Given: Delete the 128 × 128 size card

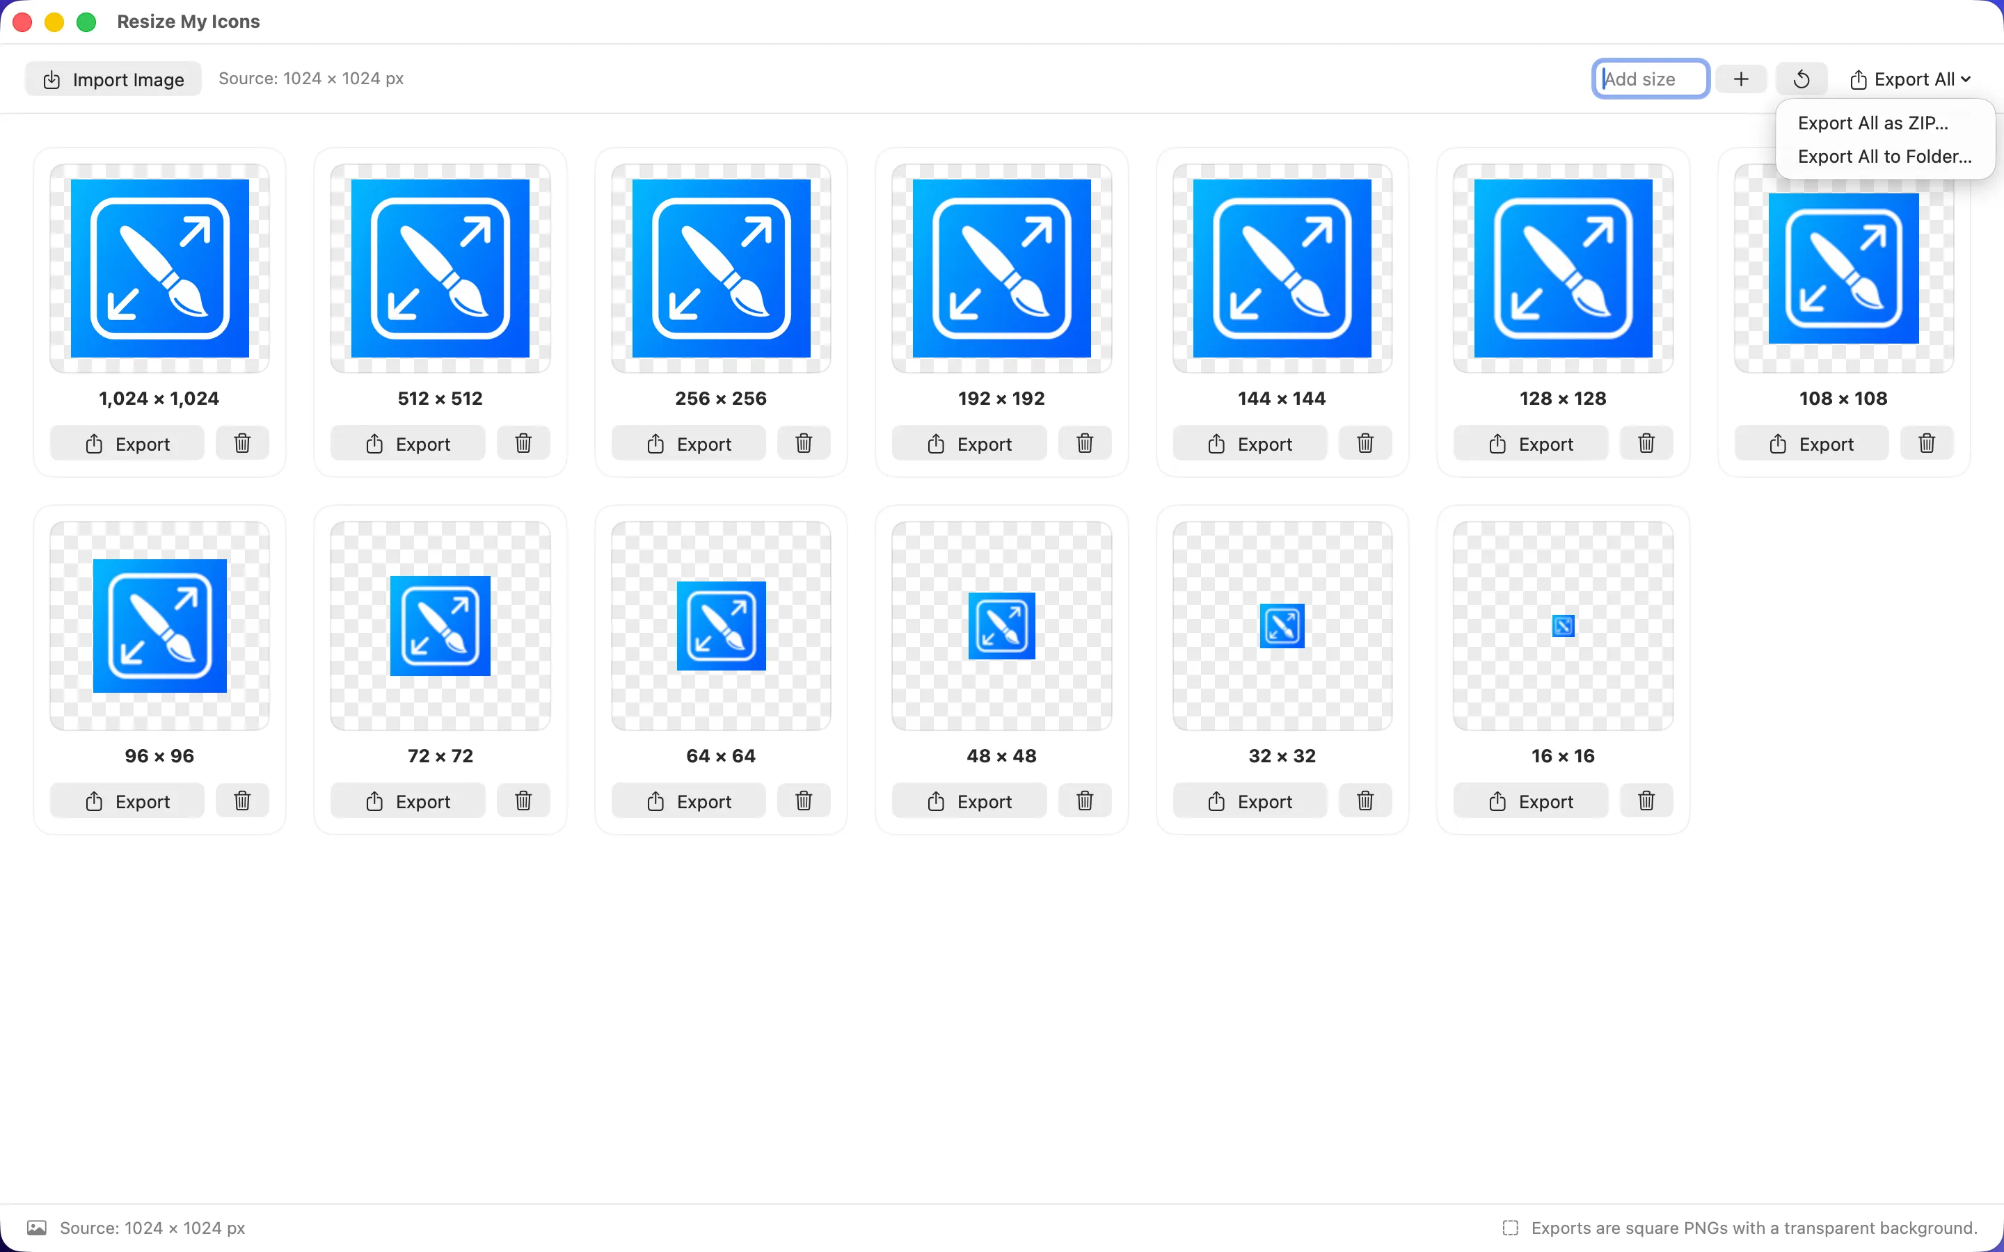Looking at the screenshot, I should [x=1646, y=444].
